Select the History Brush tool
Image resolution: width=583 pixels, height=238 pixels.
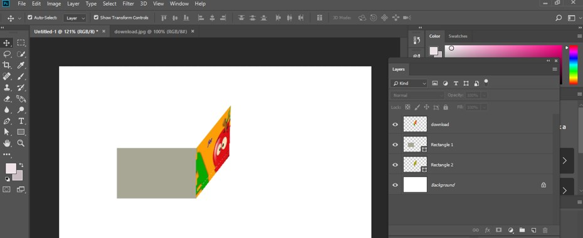(x=21, y=88)
